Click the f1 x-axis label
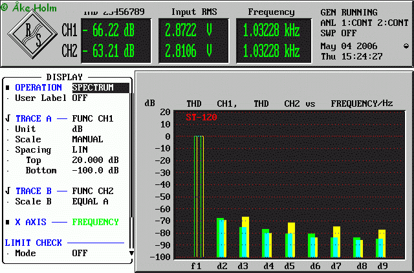The width and height of the screenshot is (414, 273). [196, 266]
